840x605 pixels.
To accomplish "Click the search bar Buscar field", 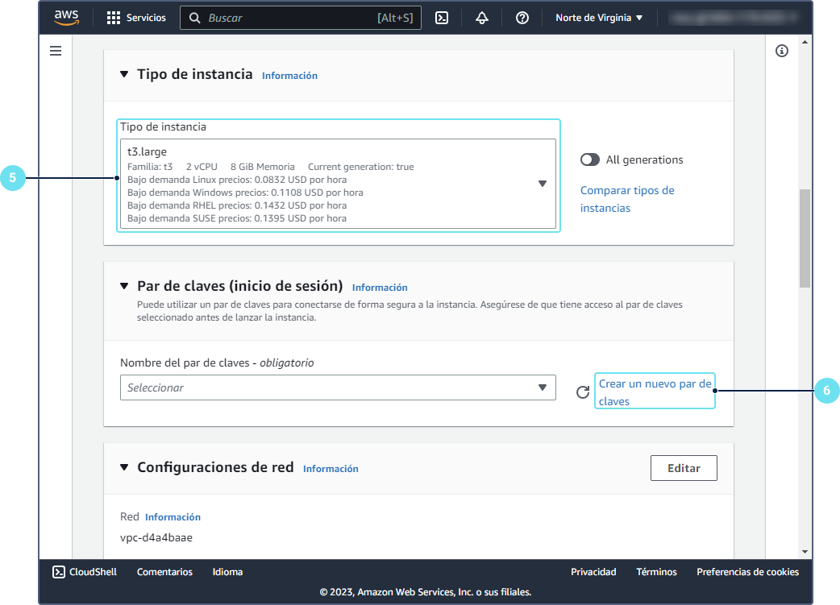I will (x=290, y=18).
